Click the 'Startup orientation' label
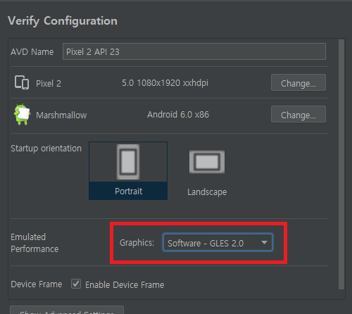 click(46, 149)
